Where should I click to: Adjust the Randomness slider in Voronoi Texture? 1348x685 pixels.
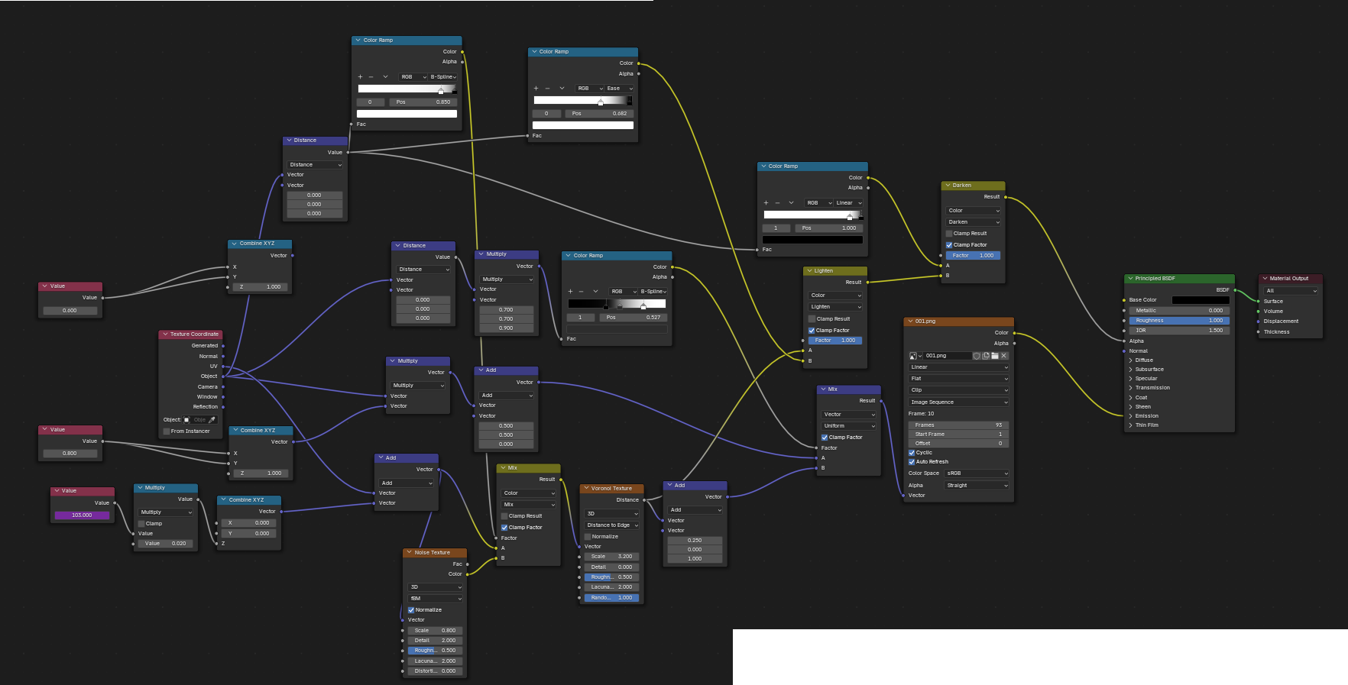(x=612, y=598)
